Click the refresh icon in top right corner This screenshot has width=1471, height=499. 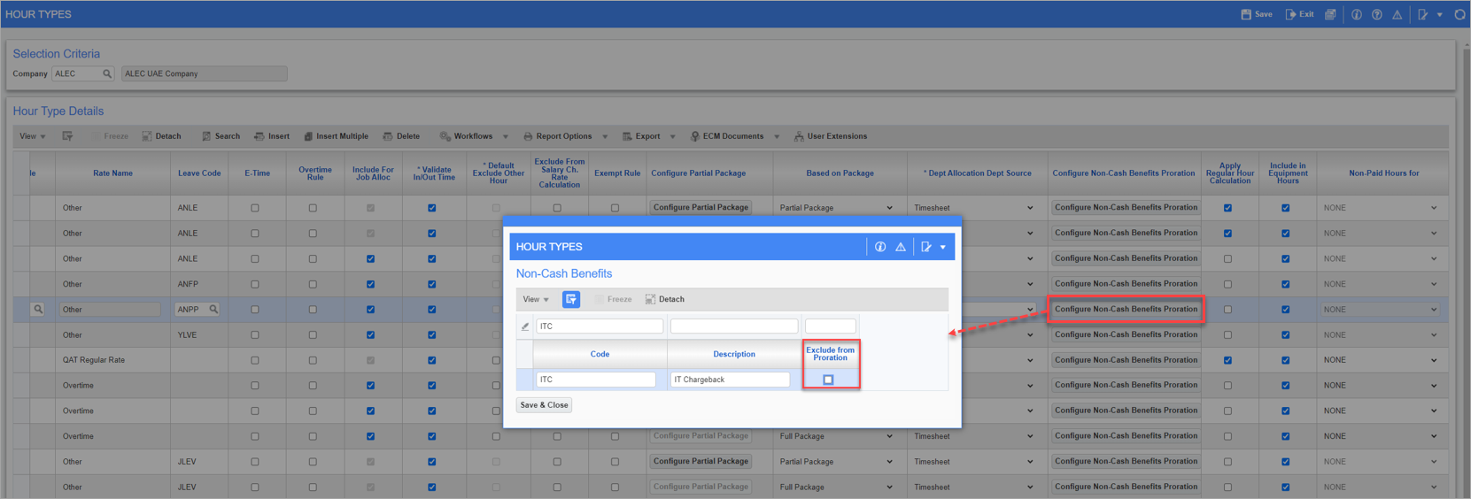(1459, 14)
